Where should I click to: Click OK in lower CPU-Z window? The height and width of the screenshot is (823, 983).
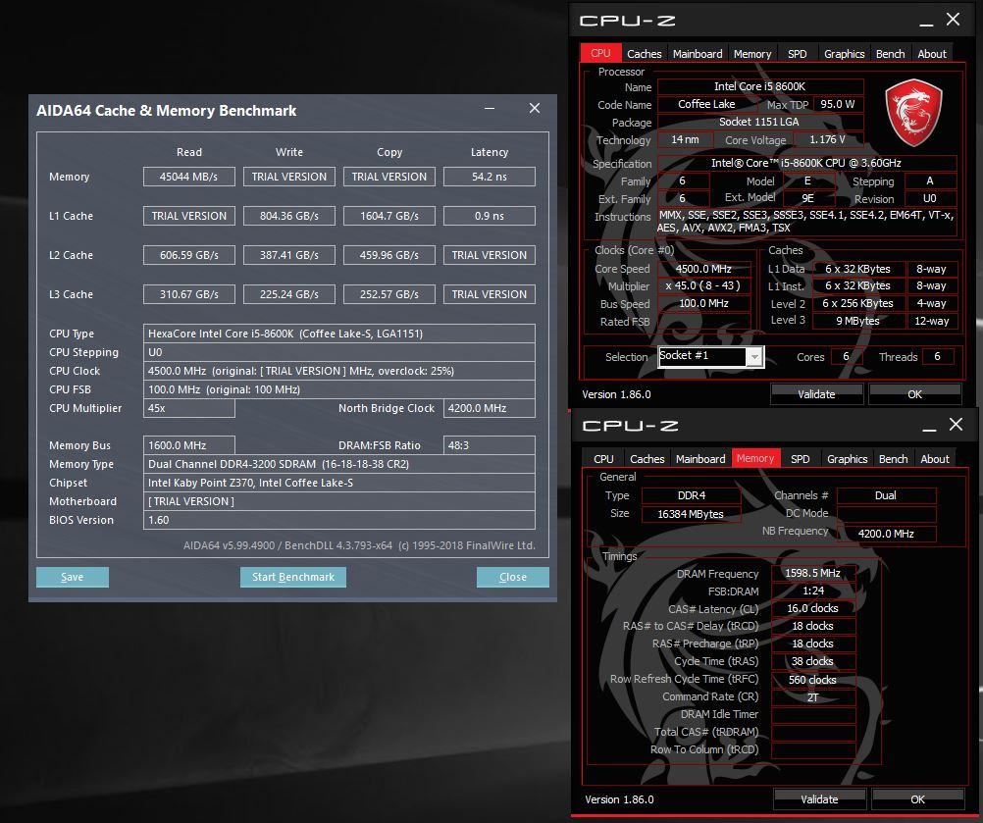(x=918, y=799)
